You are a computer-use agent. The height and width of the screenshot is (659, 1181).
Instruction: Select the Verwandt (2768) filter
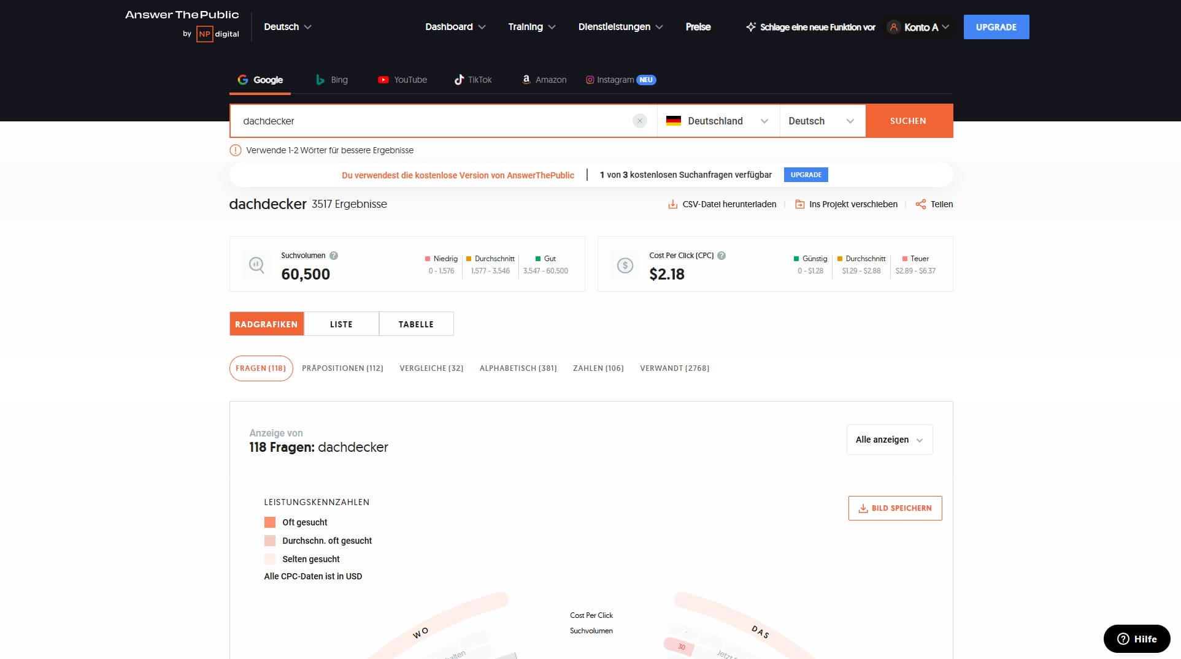click(x=674, y=368)
